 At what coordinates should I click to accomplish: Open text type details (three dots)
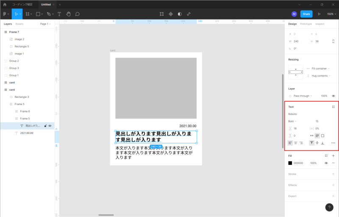tap(333, 143)
